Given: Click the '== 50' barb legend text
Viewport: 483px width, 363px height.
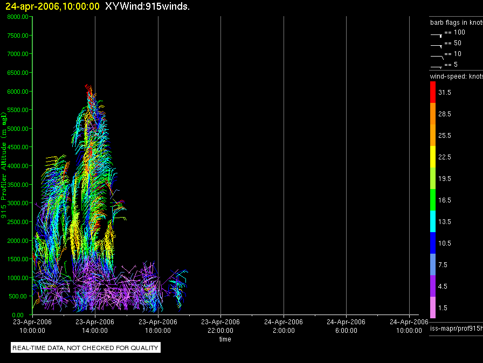Looking at the screenshot, I should tap(453, 43).
